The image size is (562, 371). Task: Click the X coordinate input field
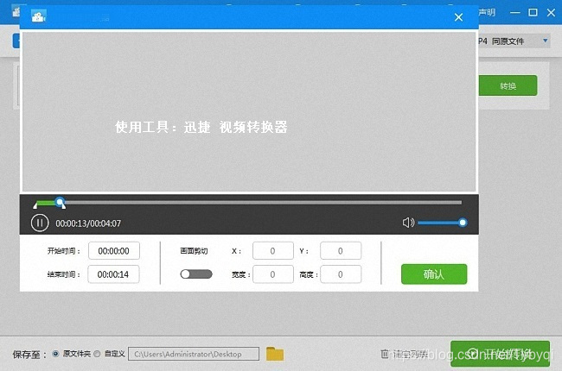click(x=272, y=251)
